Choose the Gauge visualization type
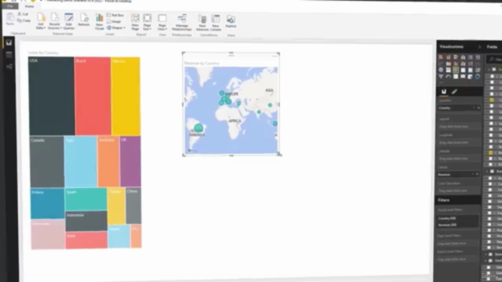The image size is (502, 282). pyautogui.click(x=448, y=77)
